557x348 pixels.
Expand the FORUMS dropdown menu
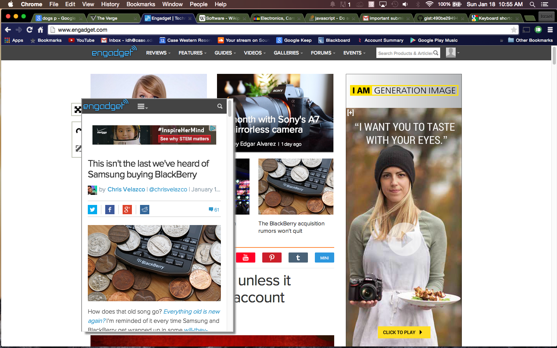point(323,53)
